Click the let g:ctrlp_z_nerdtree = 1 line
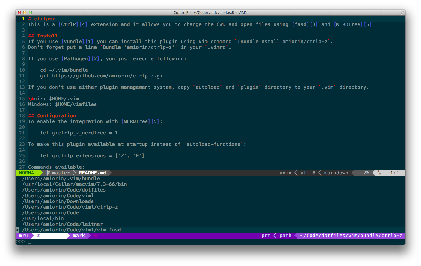 [x=79, y=133]
